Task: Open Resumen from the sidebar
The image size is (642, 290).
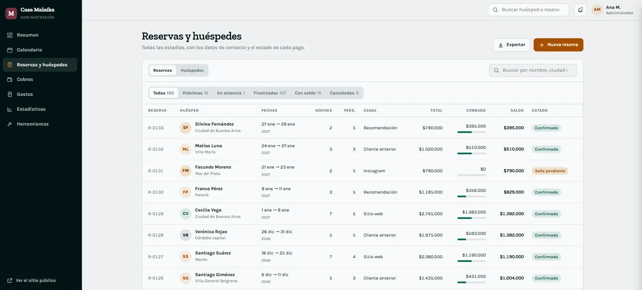Action: pyautogui.click(x=40, y=35)
